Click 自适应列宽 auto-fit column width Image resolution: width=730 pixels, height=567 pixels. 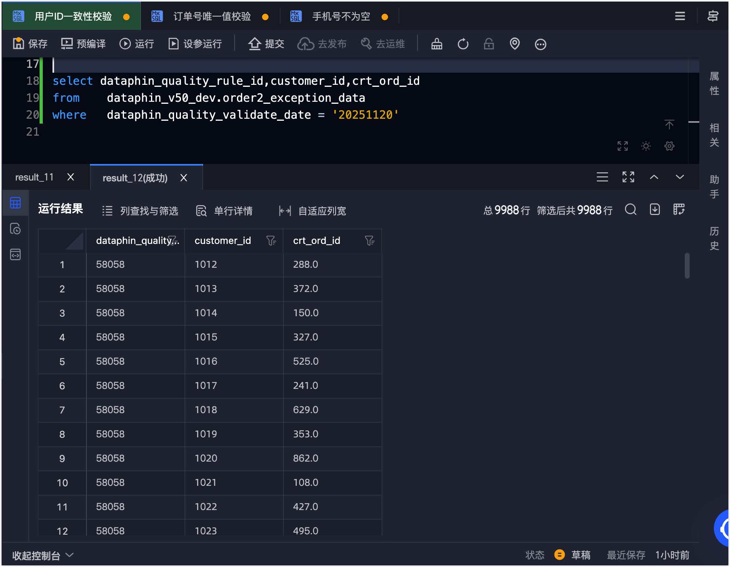point(313,211)
